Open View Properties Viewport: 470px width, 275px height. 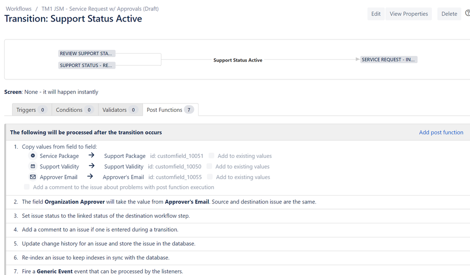point(409,14)
